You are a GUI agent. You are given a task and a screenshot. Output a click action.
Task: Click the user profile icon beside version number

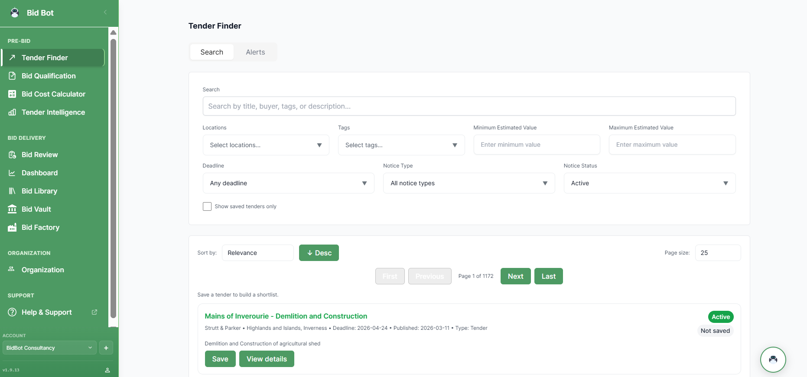coord(107,370)
